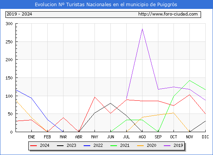Click the black 2023 peak at JUN
Viewport: 213px width, 155px height.
(111, 103)
